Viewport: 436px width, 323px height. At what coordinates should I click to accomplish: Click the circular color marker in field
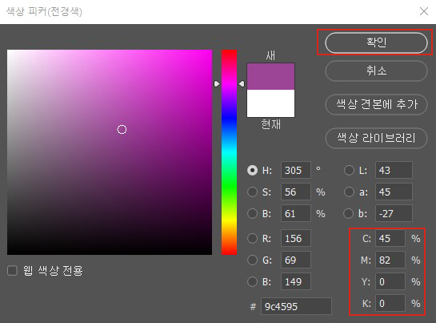click(x=122, y=129)
